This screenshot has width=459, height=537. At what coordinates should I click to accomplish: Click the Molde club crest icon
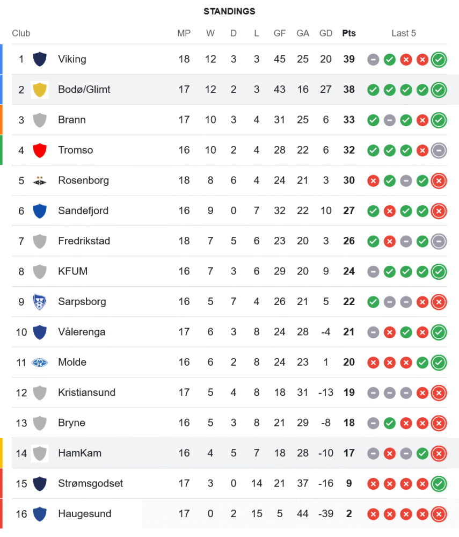click(40, 362)
